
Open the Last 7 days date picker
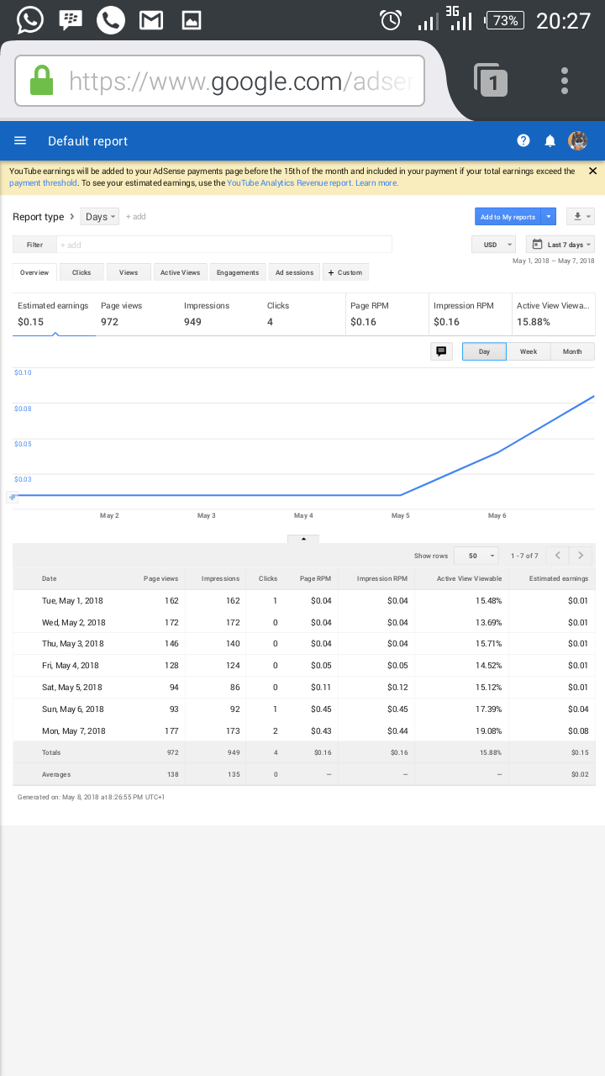pos(560,245)
